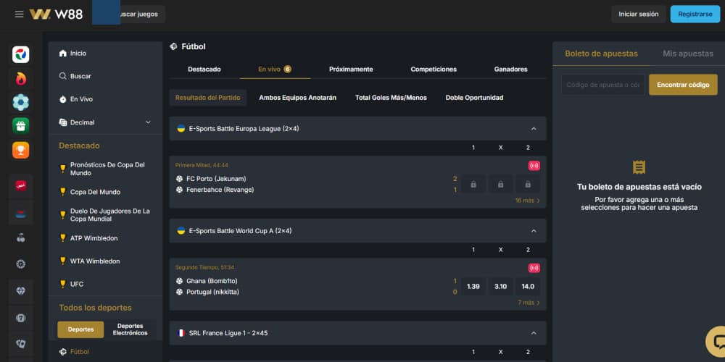This screenshot has height=362, width=725.
Task: Open the red card icon in sidebar
Action: (x=21, y=185)
